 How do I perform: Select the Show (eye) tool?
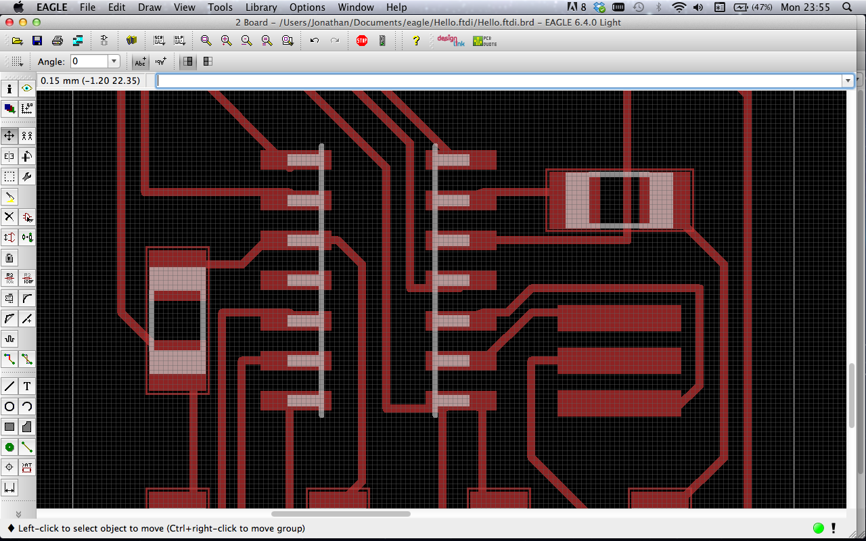click(x=27, y=89)
